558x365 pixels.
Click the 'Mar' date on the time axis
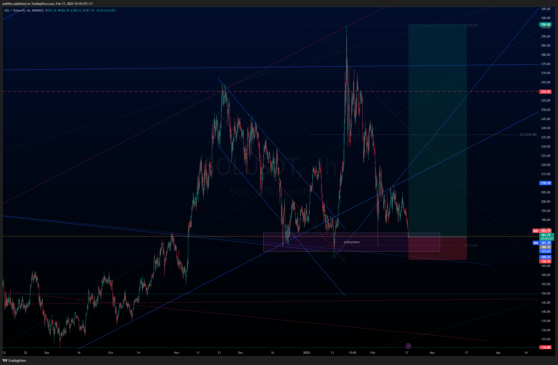(432, 353)
